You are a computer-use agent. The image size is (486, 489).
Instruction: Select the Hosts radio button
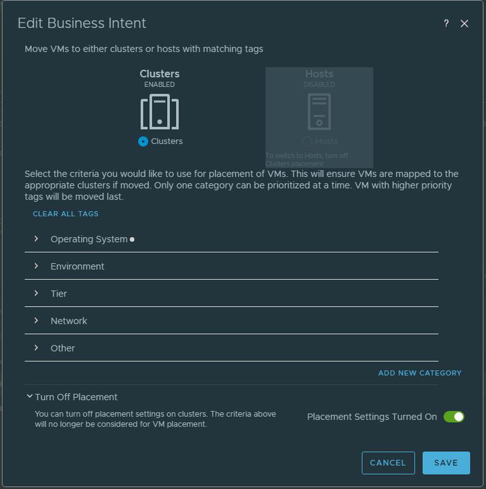(307, 141)
